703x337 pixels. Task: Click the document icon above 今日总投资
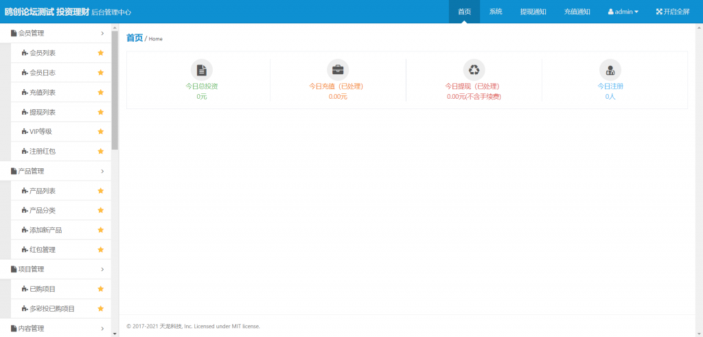tap(202, 70)
